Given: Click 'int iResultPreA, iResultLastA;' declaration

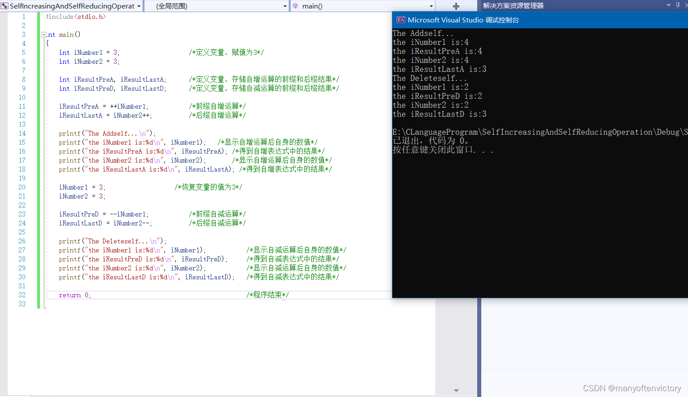Looking at the screenshot, I should (113, 79).
